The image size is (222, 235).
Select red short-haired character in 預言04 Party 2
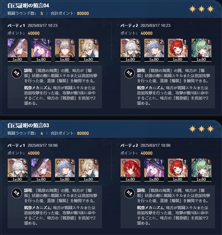point(178,50)
